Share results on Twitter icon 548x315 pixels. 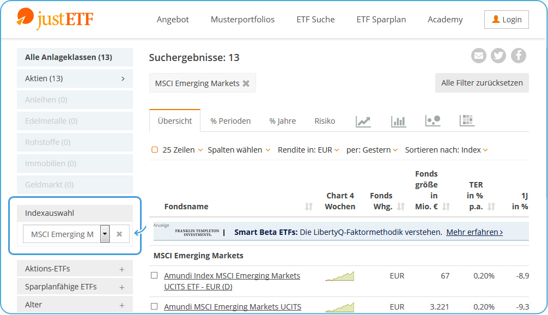[x=498, y=56]
